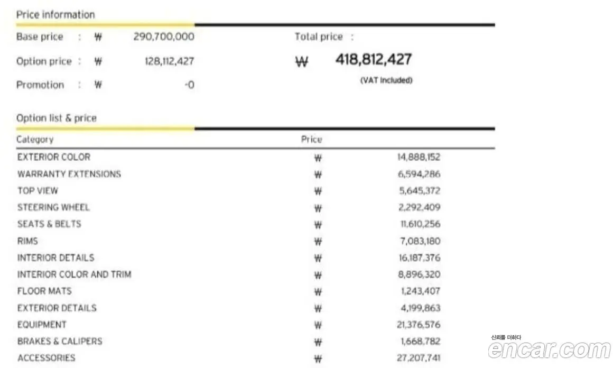Click the total price 418,812,427 value
Viewport: 613px width, 368px height.
point(374,59)
